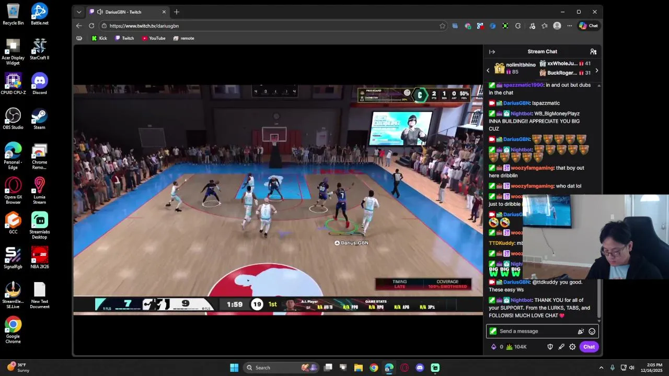Show next gift leaderboard entries arrow

pyautogui.click(x=596, y=70)
